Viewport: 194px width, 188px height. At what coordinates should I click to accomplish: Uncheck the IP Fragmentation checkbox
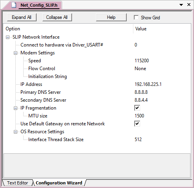pyautogui.click(x=137, y=108)
